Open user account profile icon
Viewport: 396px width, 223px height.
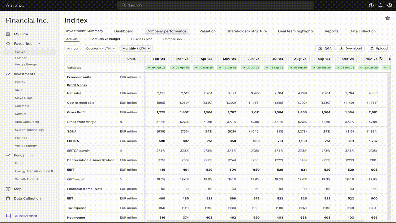tap(390, 5)
